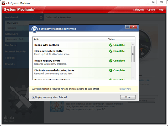Click the atom power icon thumbnail
The width and height of the screenshot is (168, 126).
[x=57, y=107]
